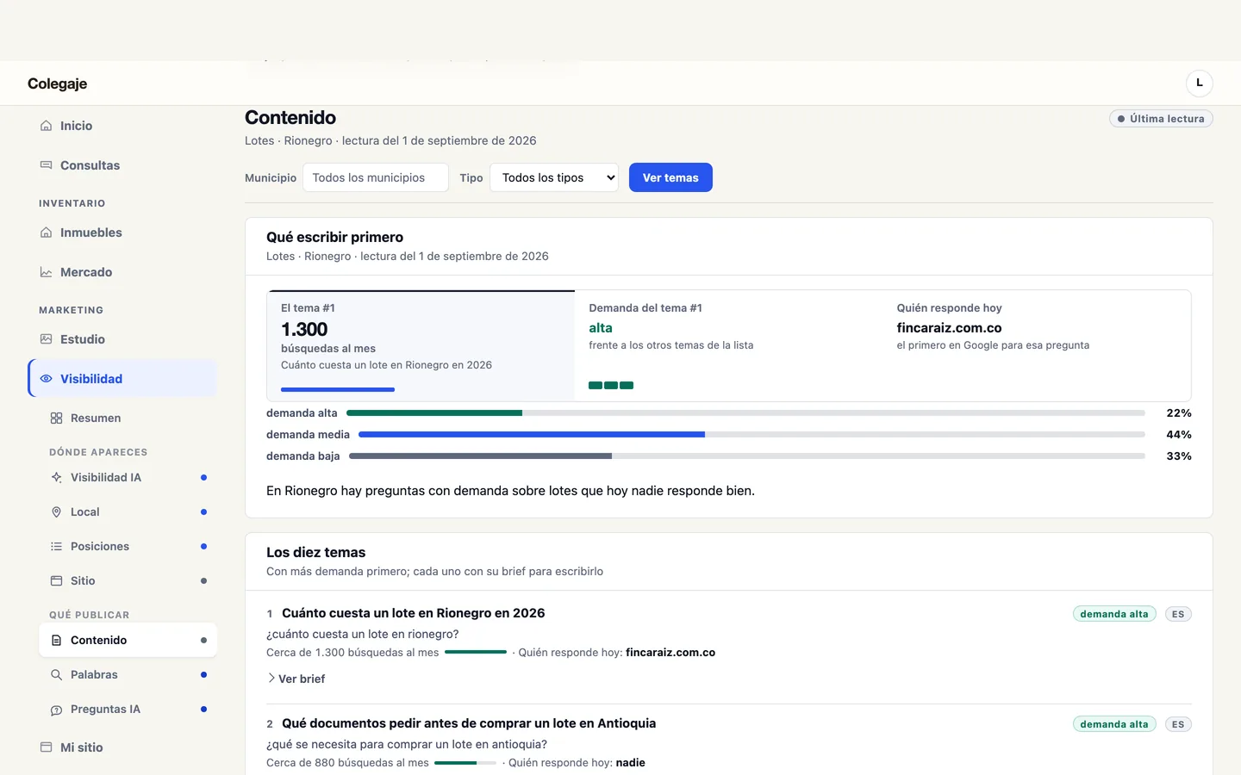1241x775 pixels.
Task: Click the demanda alta progress bar
Action: 745,413
